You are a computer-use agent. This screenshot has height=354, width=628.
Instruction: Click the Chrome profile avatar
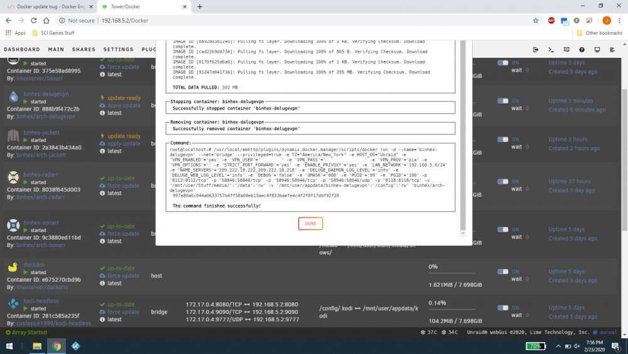(x=607, y=21)
